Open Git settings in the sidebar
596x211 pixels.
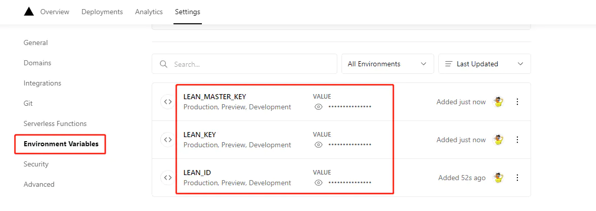tap(28, 103)
